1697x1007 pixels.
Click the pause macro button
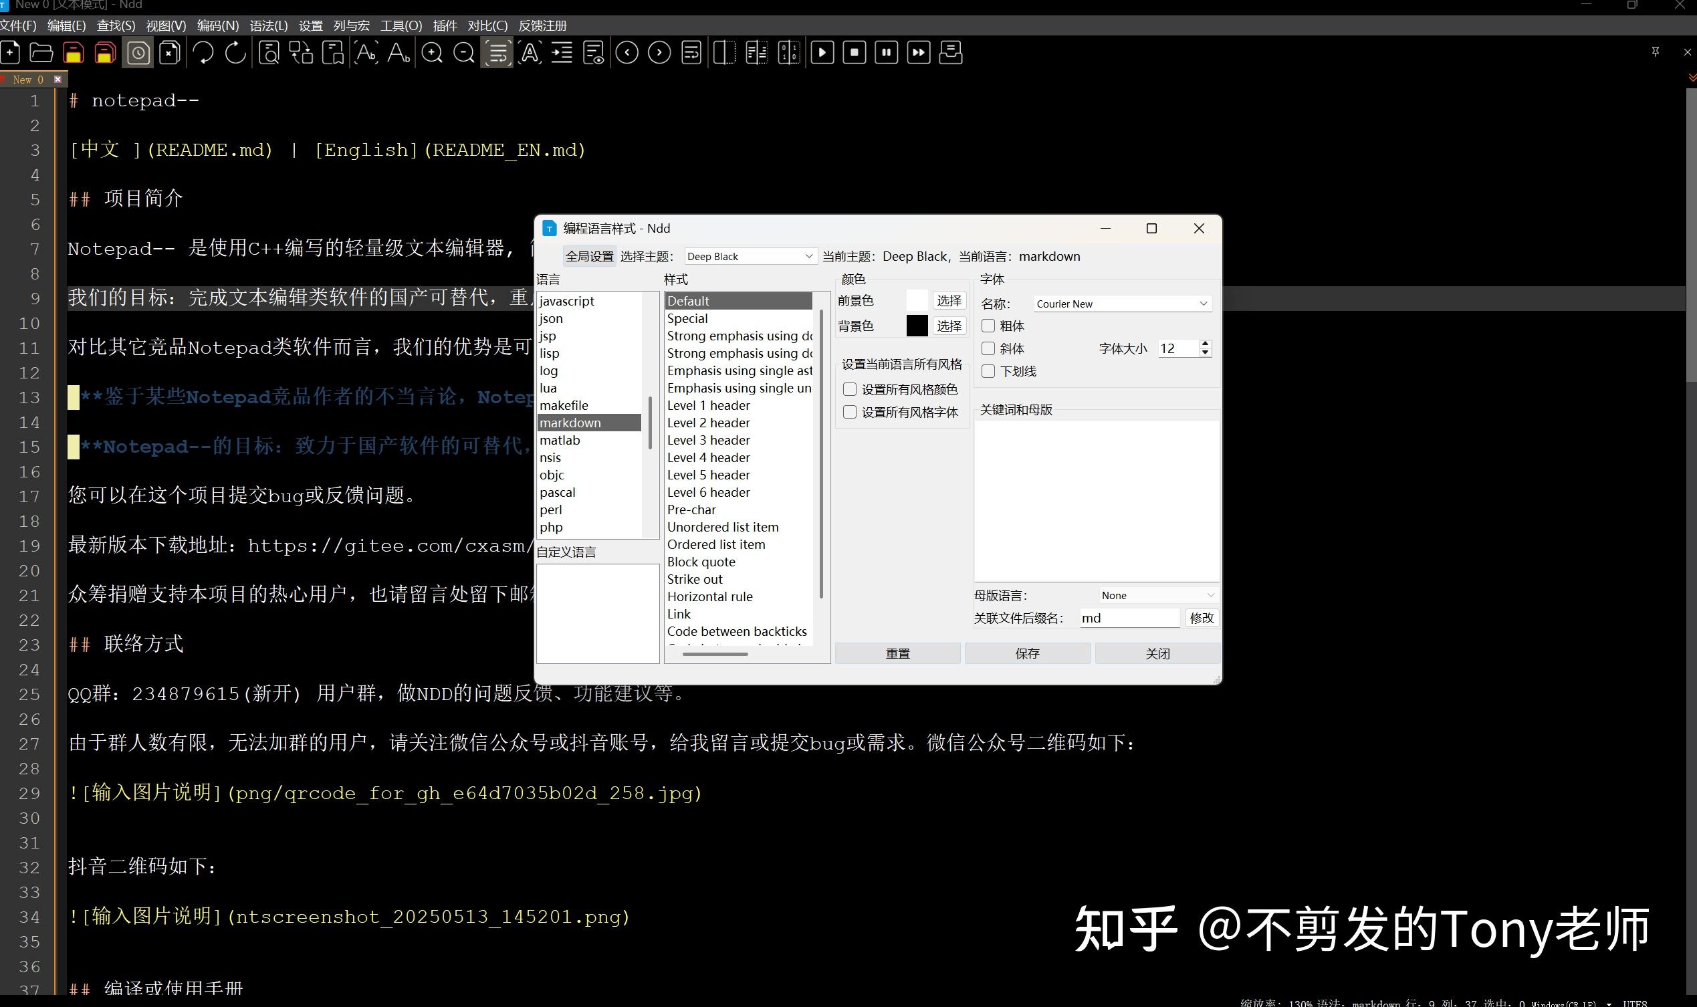click(886, 52)
